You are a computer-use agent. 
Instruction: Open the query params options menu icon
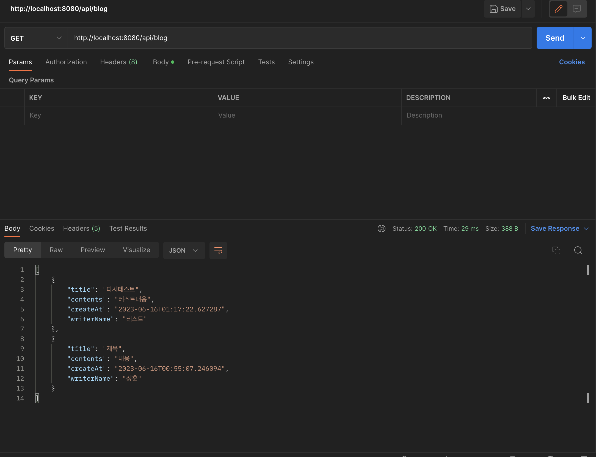pyautogui.click(x=547, y=97)
